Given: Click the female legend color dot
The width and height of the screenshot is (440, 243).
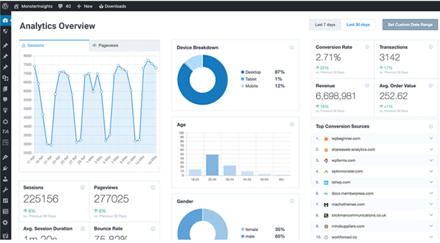Looking at the screenshot, I should 242,230.
